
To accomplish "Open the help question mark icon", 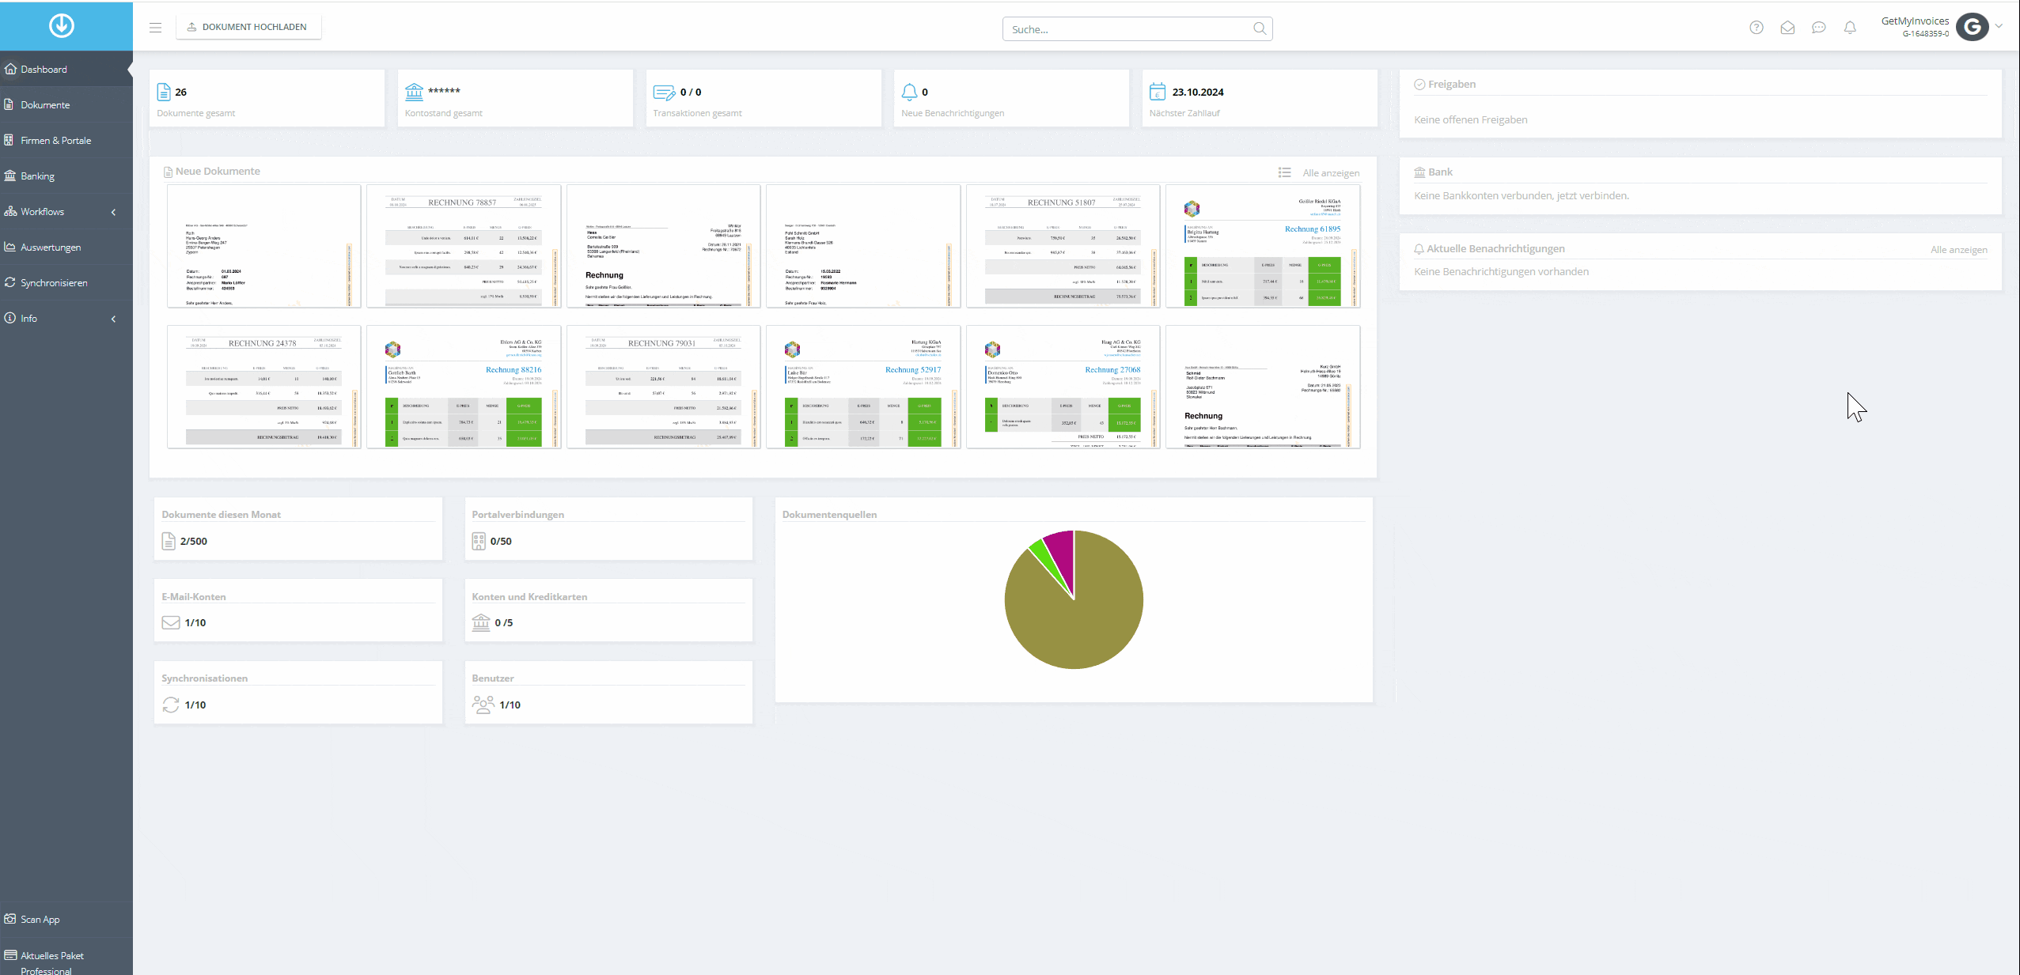I will tap(1756, 28).
